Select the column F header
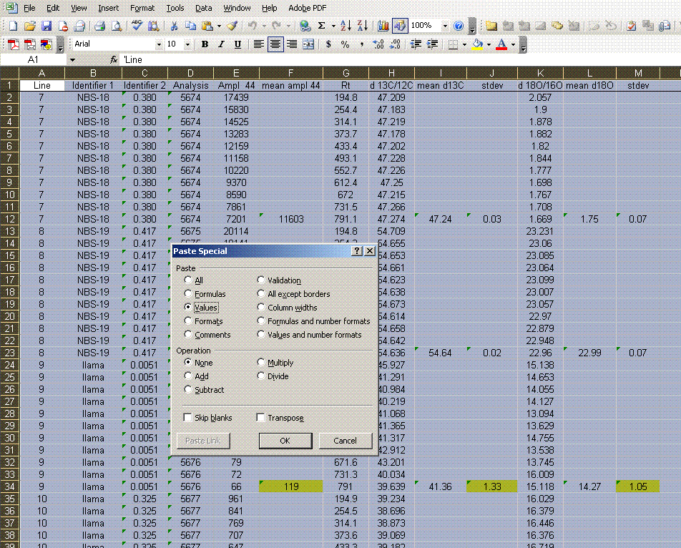681x548 pixels. click(290, 73)
